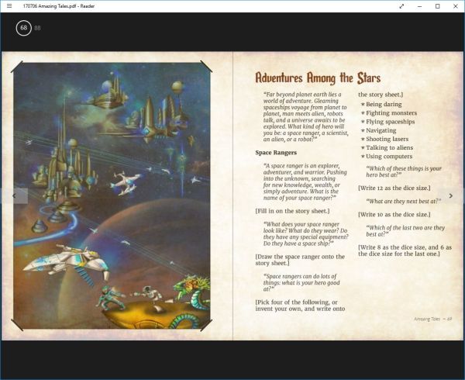The width and height of the screenshot is (465, 380).
Task: Go to the previous page with left arrow
Action: coord(14,195)
